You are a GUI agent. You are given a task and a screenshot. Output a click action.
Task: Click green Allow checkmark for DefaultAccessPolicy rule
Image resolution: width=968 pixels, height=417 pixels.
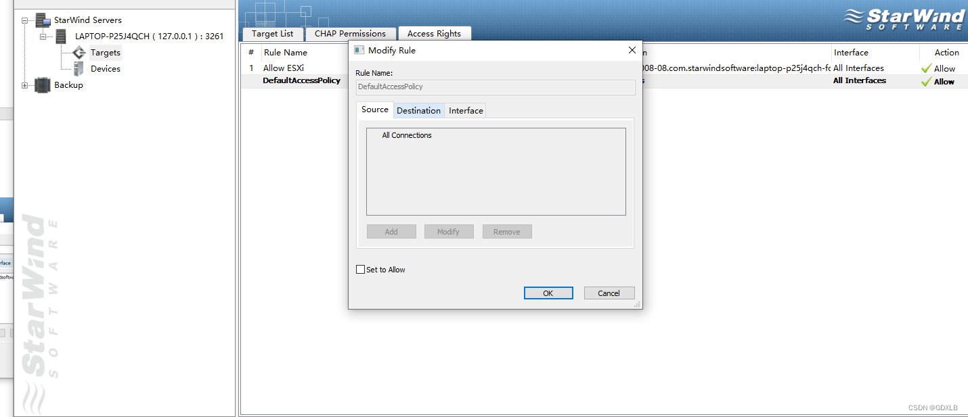927,81
